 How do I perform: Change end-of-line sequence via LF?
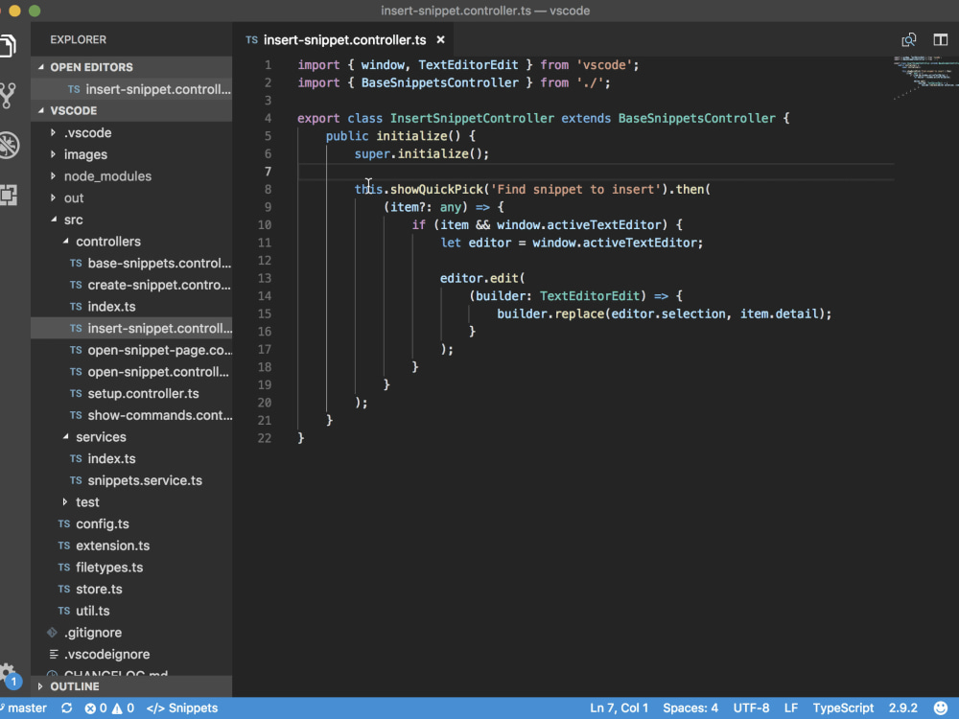(x=791, y=708)
